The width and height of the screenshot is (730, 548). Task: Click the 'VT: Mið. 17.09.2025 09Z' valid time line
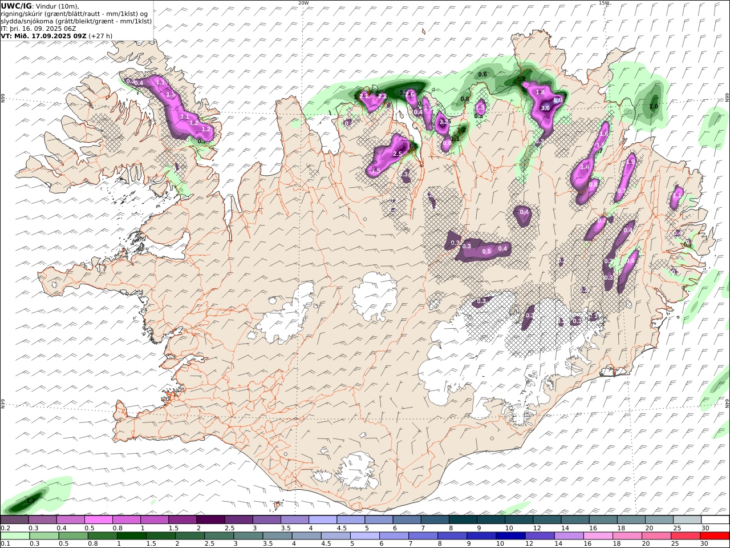(43, 35)
